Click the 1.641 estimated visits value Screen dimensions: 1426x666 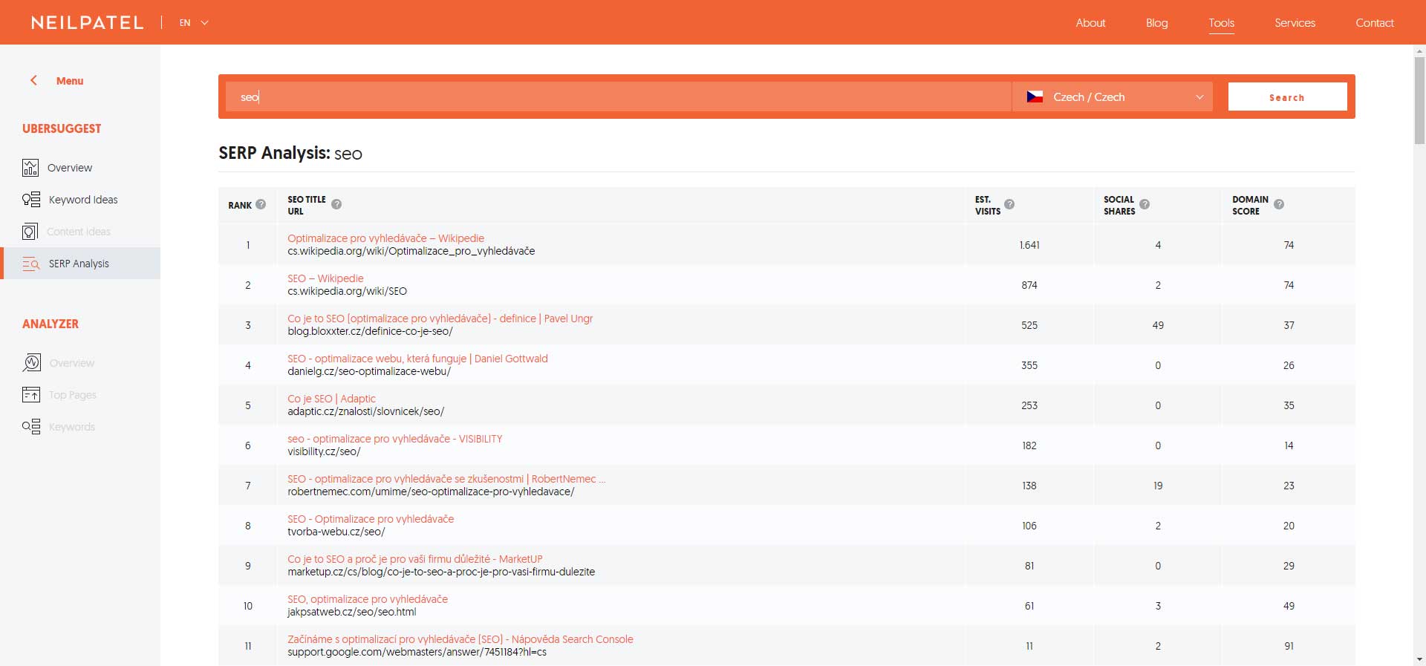tap(1029, 245)
